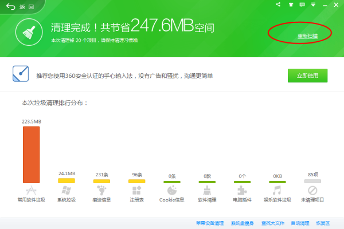
Task: Select the 常用软件垃圾 category icon
Action: pyautogui.click(x=31, y=190)
